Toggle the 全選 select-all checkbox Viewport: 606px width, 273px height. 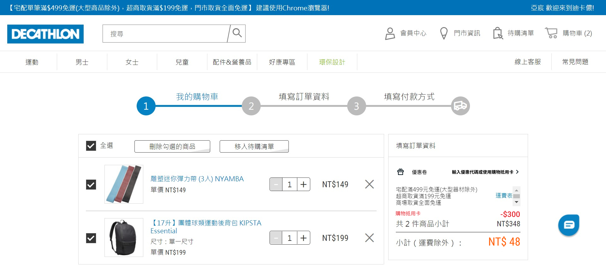click(x=91, y=146)
